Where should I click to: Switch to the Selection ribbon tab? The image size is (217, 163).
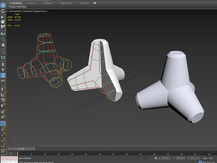(48, 3)
